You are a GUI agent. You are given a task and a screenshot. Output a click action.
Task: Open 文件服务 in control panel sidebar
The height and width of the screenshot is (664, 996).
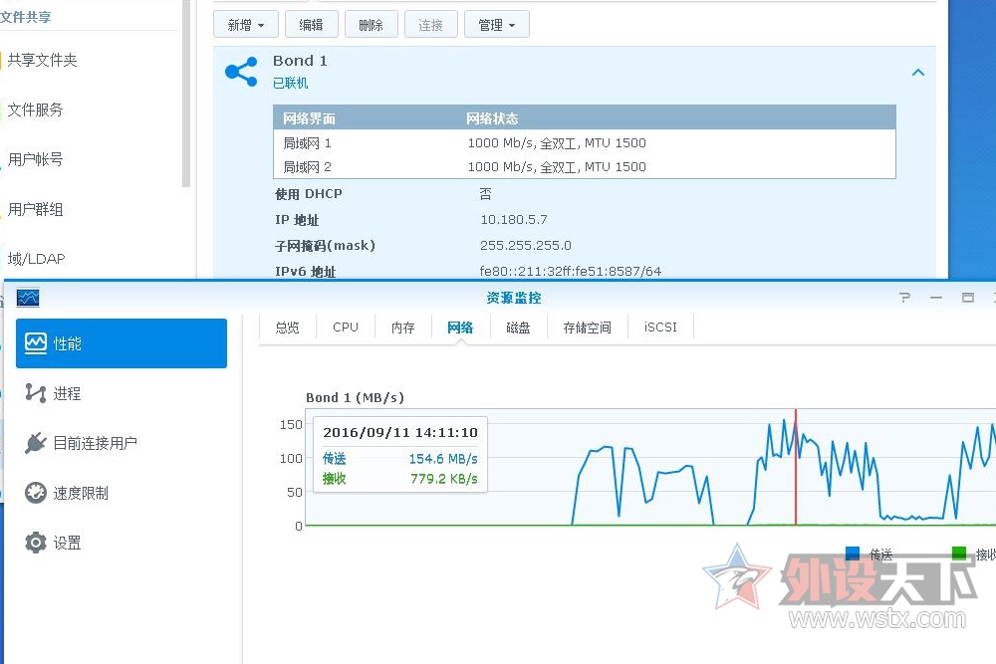click(36, 110)
